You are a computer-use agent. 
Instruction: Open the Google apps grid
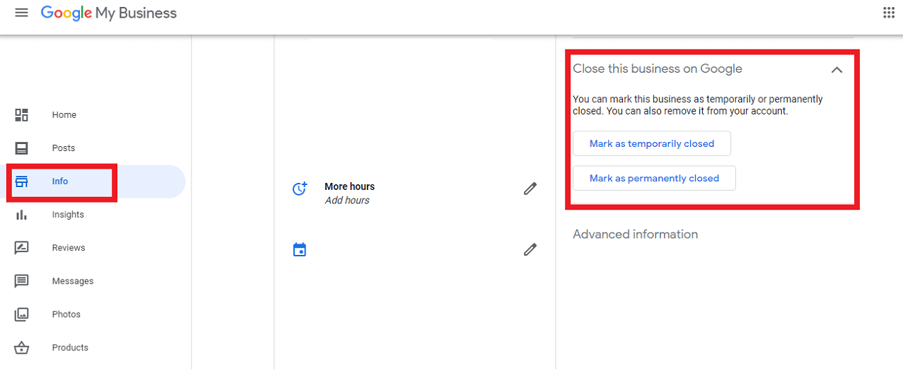point(889,13)
